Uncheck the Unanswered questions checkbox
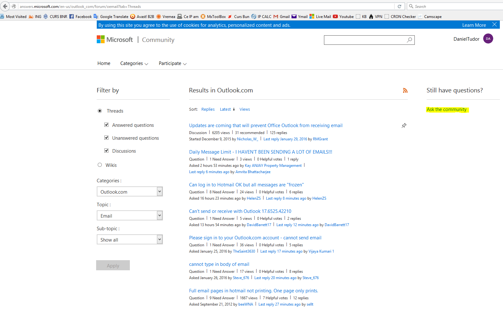This screenshot has height=310, width=503. click(x=107, y=138)
